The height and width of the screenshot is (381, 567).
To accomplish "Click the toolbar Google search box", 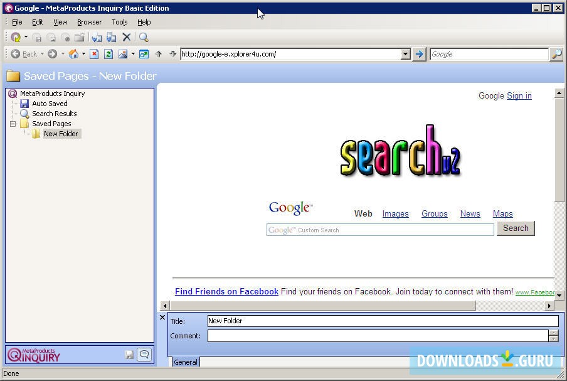I will pos(489,54).
